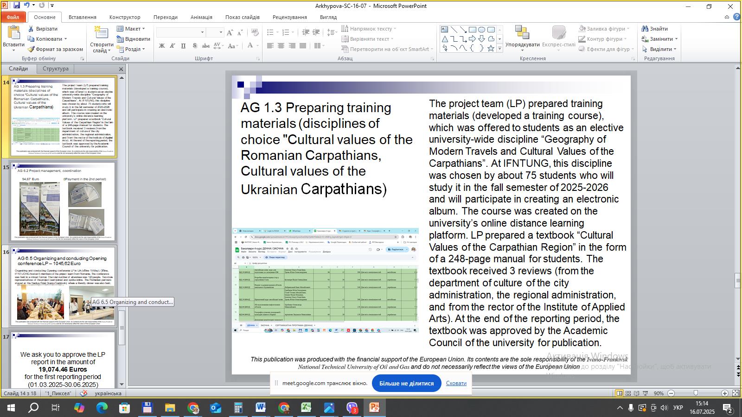Align text left in the paragraph group
This screenshot has height=417, width=742.
[x=270, y=45]
